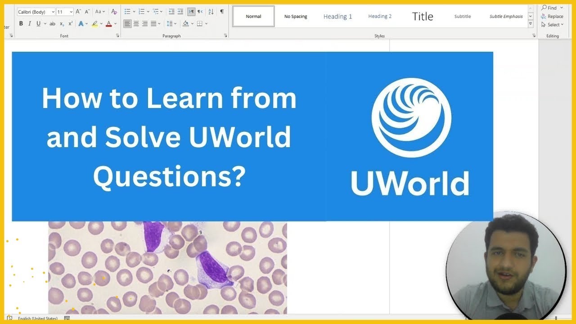Click the Multilevel List icon
The width and height of the screenshot is (576, 324).
click(156, 12)
